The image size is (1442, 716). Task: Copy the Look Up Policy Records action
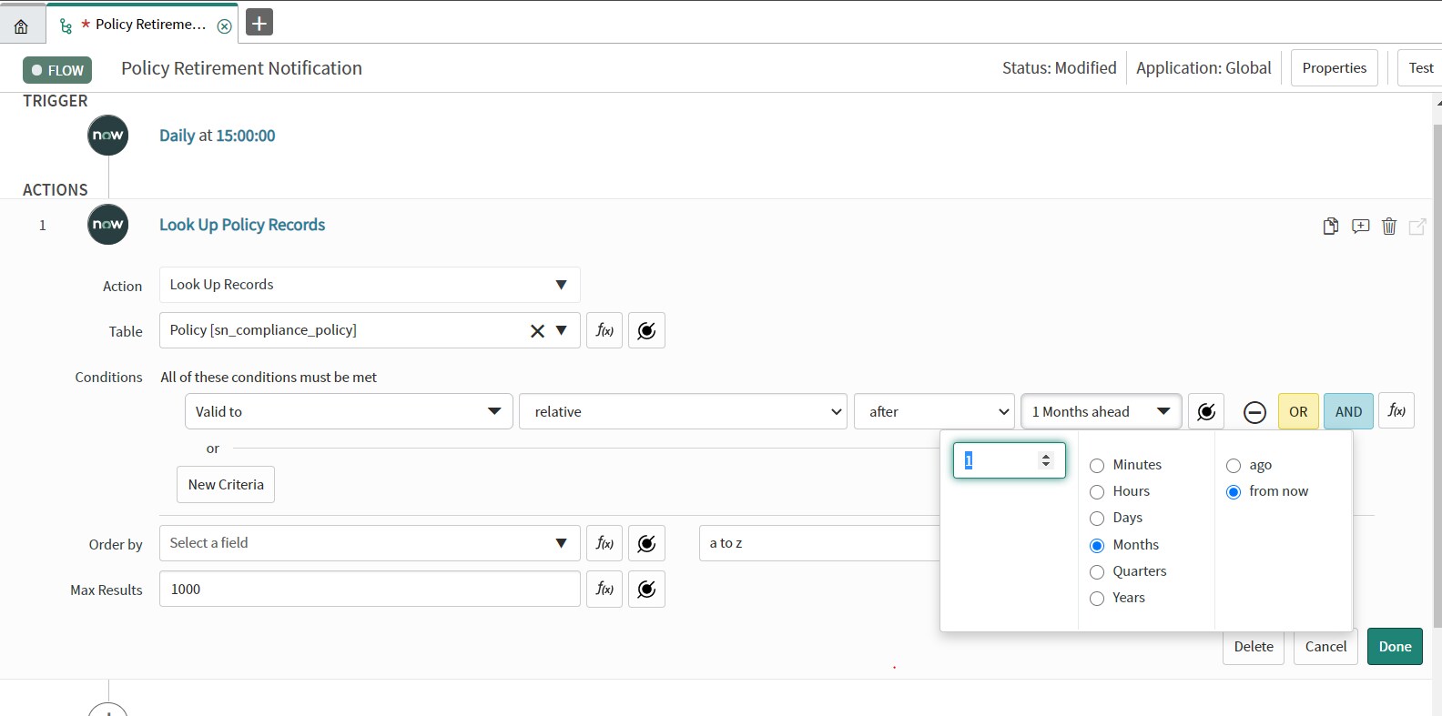[1330, 227]
